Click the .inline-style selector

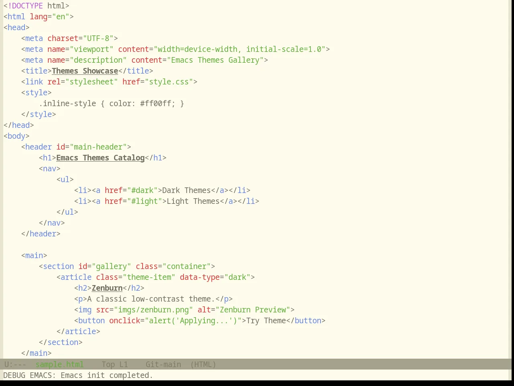pyautogui.click(x=67, y=104)
